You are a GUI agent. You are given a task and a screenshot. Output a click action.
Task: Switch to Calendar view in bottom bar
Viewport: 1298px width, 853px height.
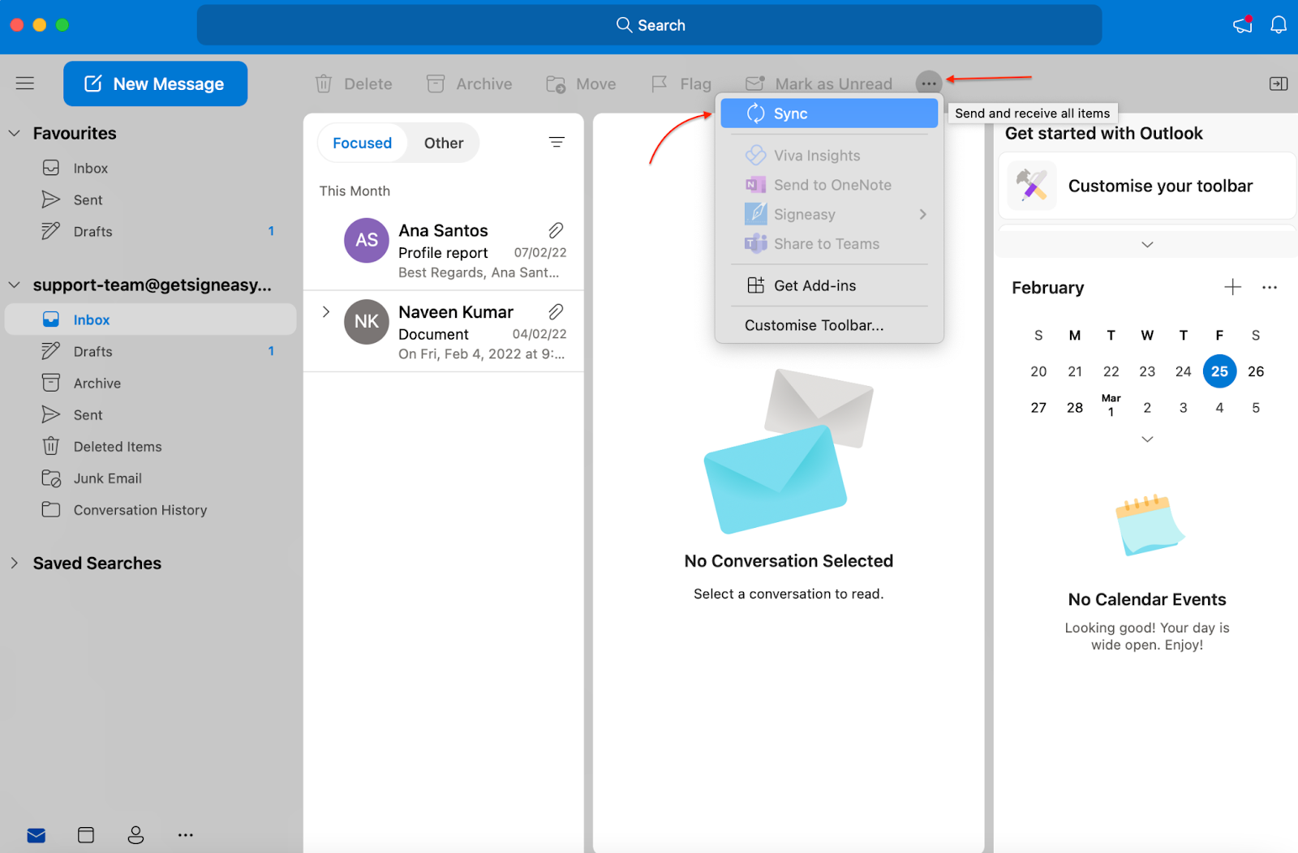86,835
